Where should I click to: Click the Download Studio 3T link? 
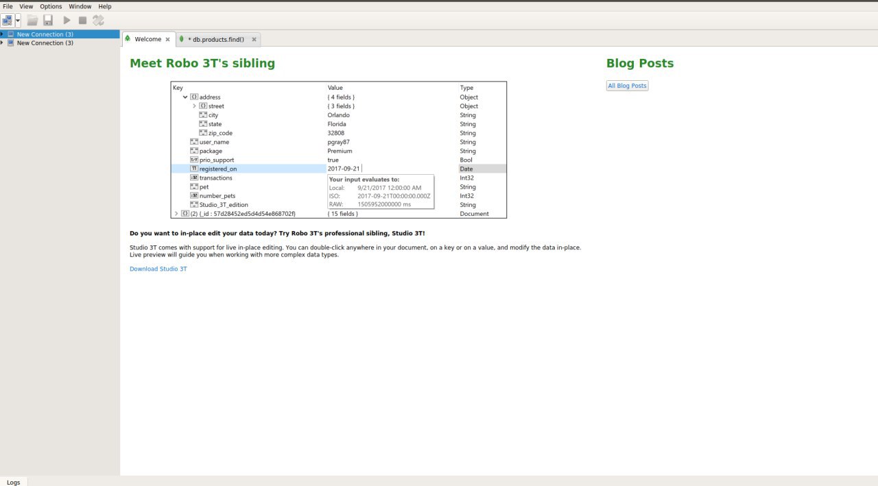point(158,269)
